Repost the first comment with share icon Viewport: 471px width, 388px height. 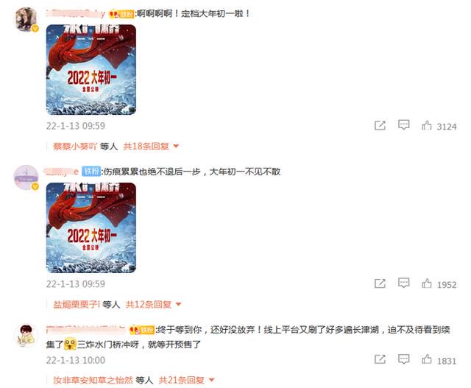(380, 125)
